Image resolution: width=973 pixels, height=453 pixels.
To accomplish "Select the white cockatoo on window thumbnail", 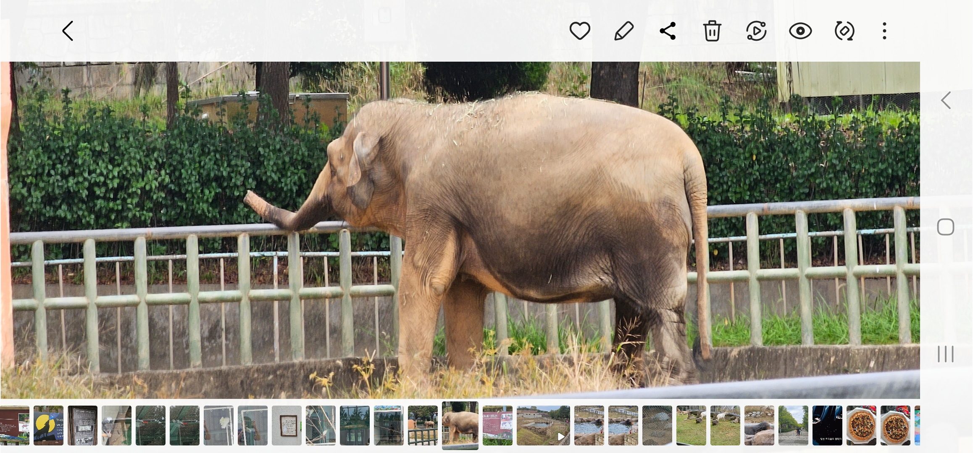I will click(x=219, y=425).
